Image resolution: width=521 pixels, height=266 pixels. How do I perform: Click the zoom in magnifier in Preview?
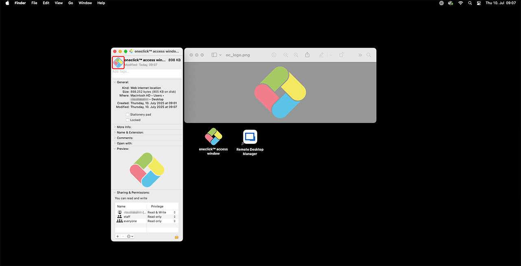(x=296, y=55)
